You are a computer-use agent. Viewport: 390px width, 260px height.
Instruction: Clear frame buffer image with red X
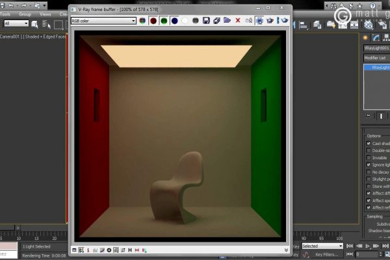[238, 20]
